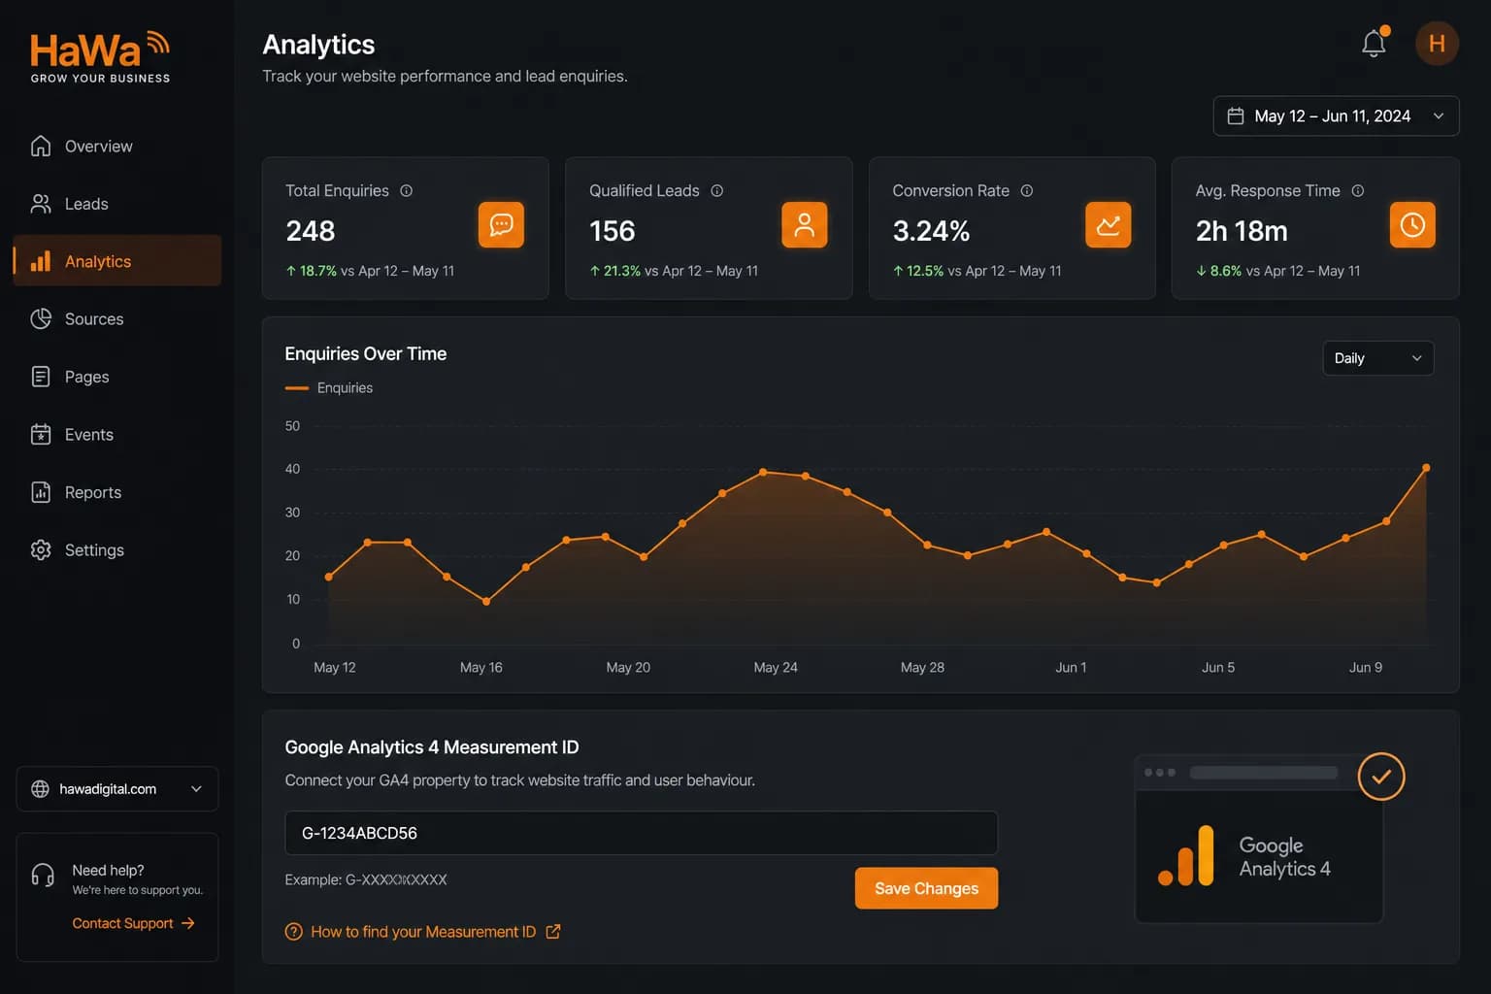
Task: Click the Enquiries Over Time heading
Action: click(366, 353)
